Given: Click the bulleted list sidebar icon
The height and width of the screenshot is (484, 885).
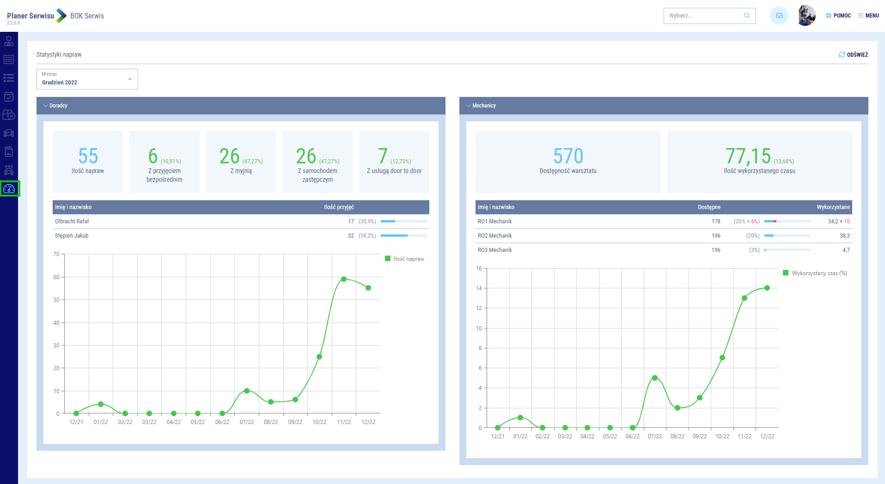Looking at the screenshot, I should pos(9,78).
